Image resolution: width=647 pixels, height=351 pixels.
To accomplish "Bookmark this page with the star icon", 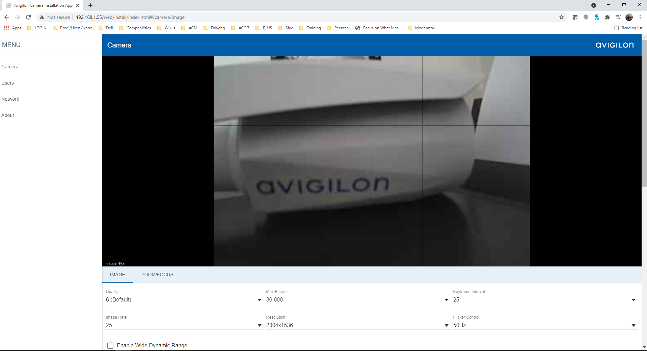I will pyautogui.click(x=561, y=17).
